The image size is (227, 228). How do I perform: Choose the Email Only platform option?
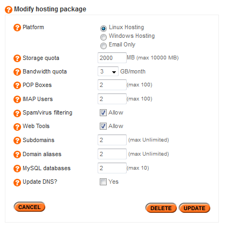104,46
